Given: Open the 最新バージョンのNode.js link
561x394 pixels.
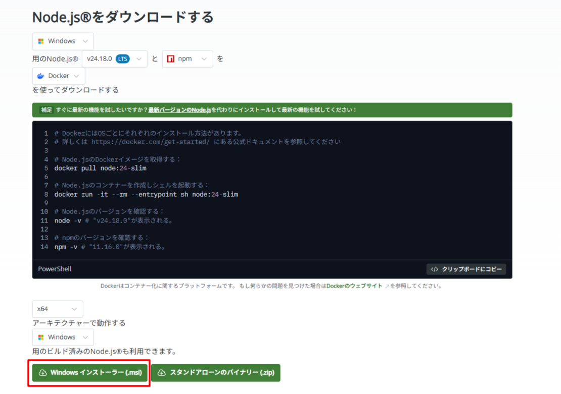Looking at the screenshot, I should point(179,110).
